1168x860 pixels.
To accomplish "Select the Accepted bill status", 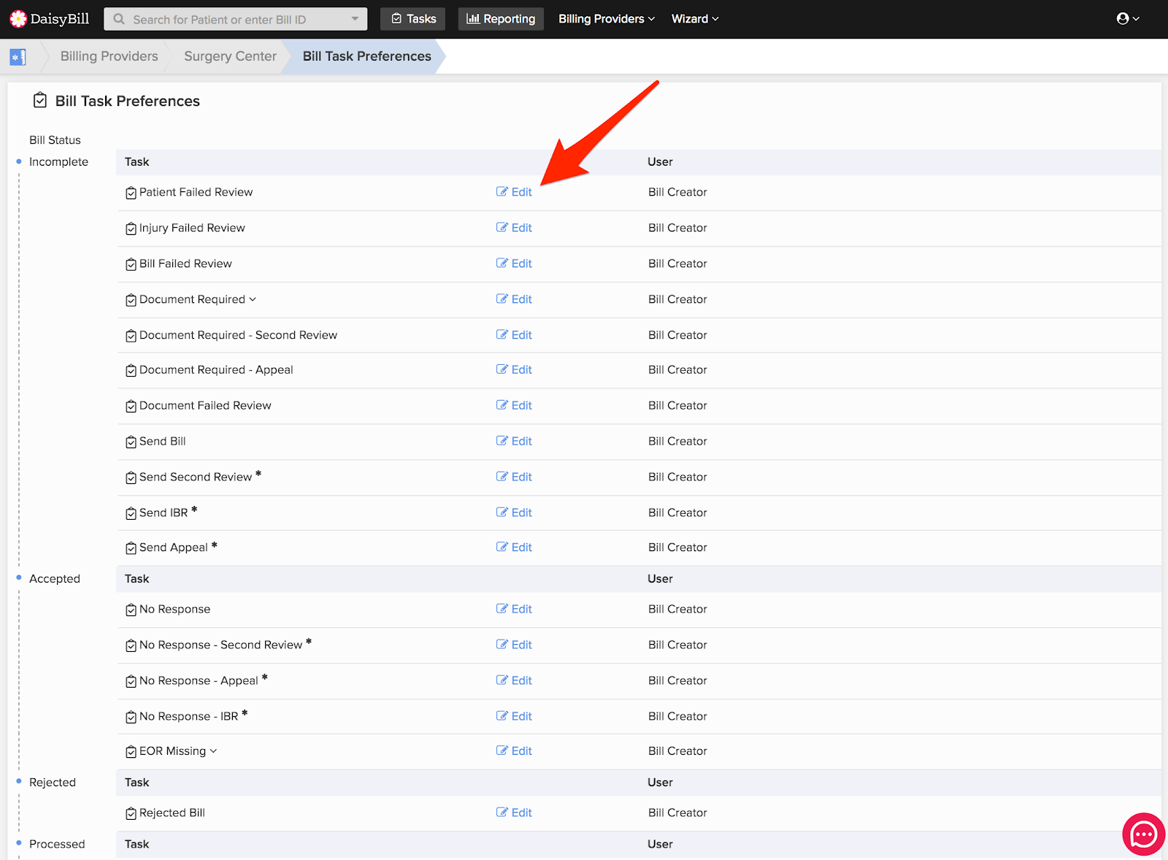I will click(55, 579).
